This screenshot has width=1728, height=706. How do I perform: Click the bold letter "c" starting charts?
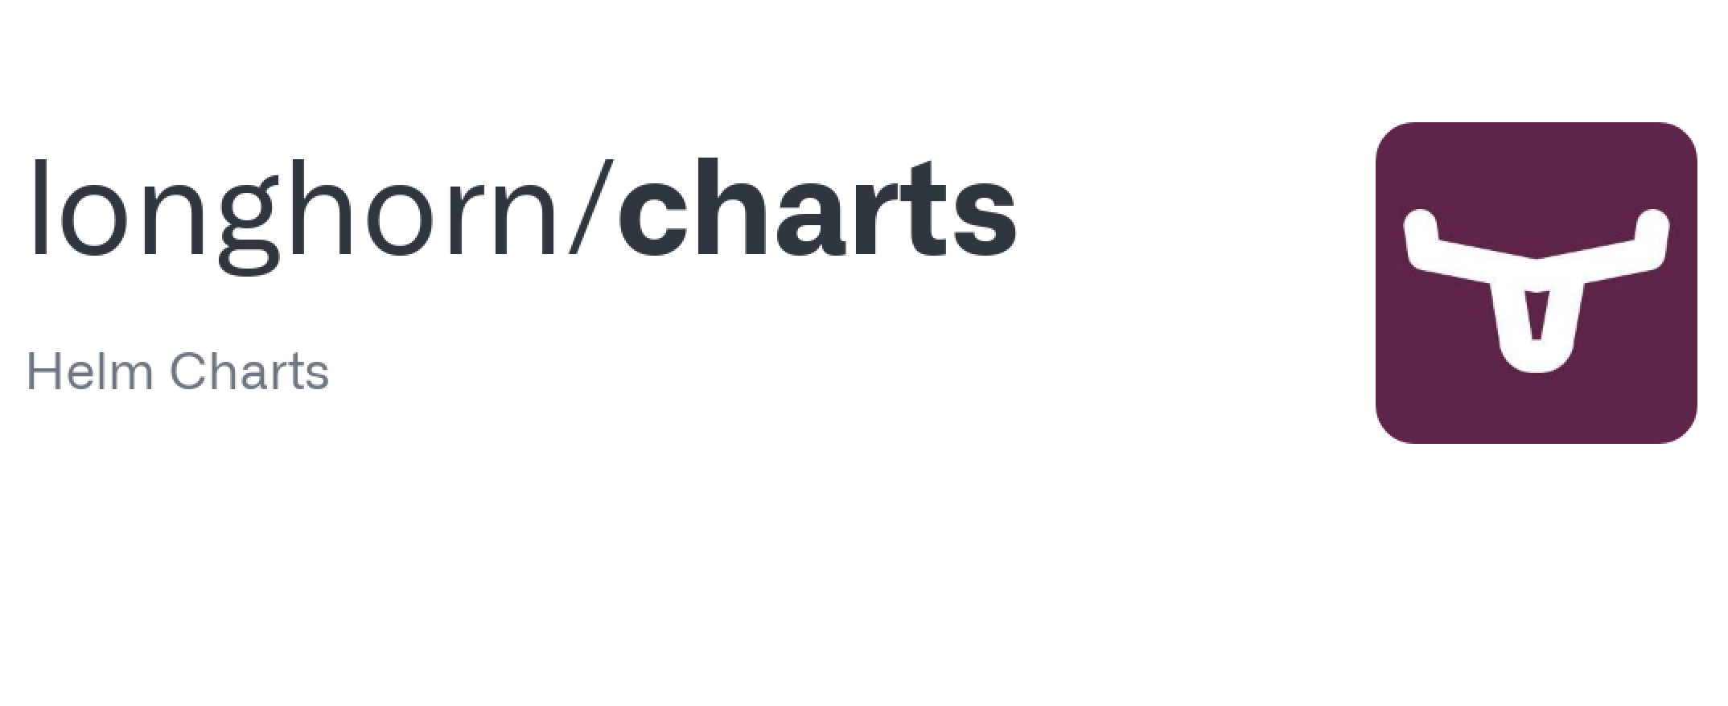pos(652,219)
